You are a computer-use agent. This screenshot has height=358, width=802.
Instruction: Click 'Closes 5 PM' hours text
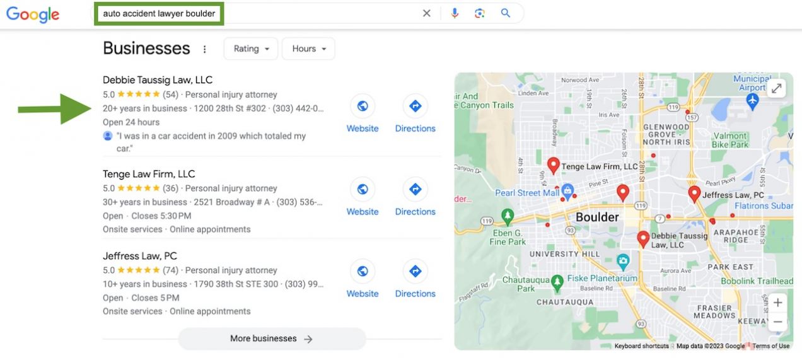155,297
